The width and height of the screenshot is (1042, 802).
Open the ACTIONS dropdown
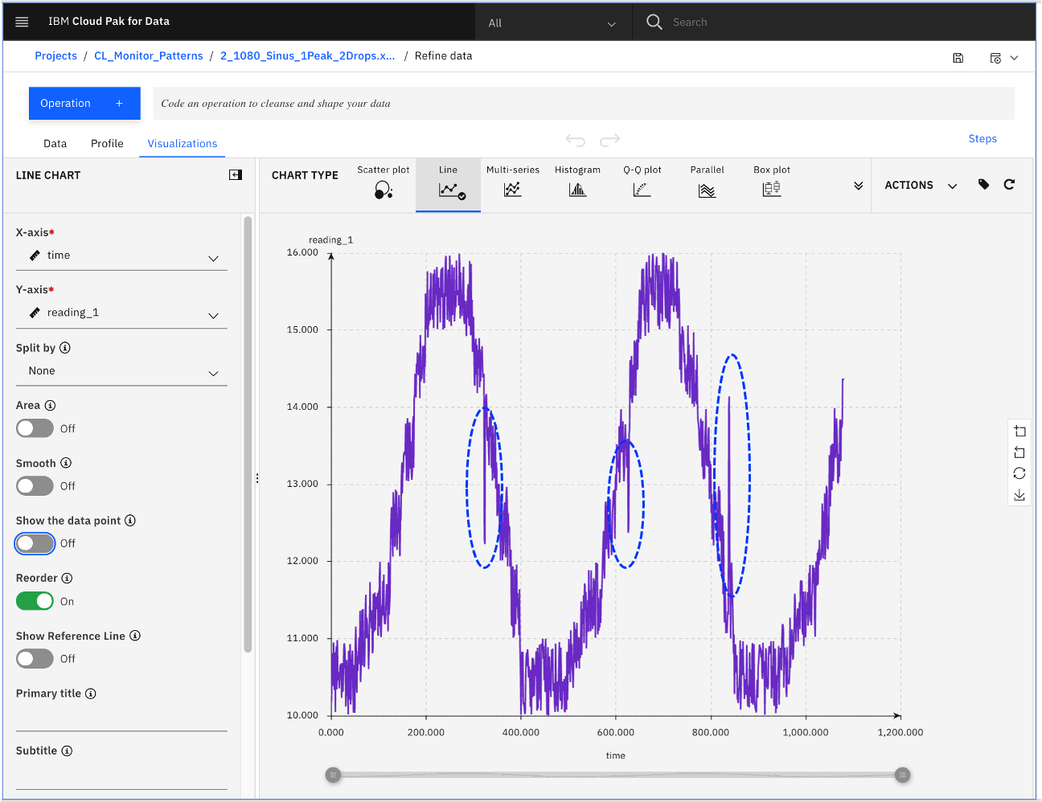coord(921,185)
